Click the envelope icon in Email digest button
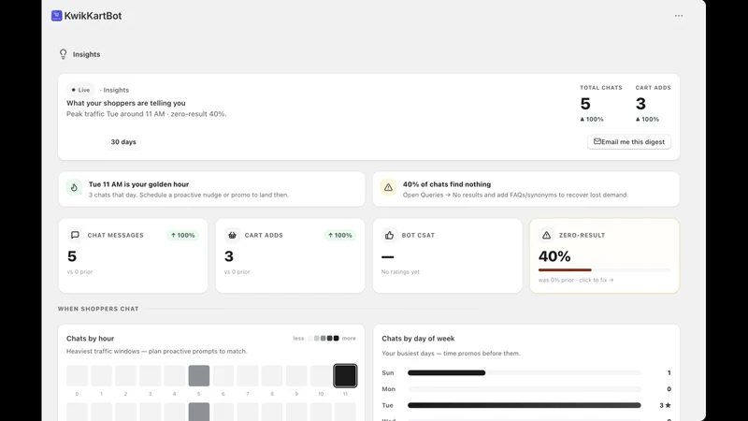Image resolution: width=748 pixels, height=421 pixels. coord(597,141)
